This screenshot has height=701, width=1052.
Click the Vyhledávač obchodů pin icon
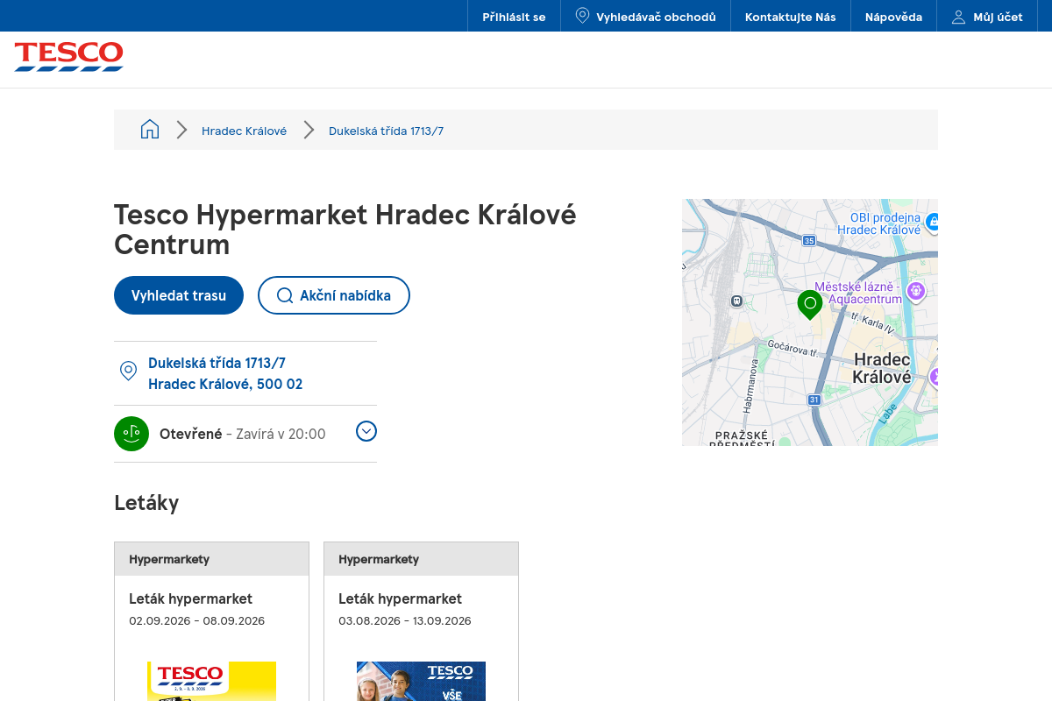click(x=582, y=16)
